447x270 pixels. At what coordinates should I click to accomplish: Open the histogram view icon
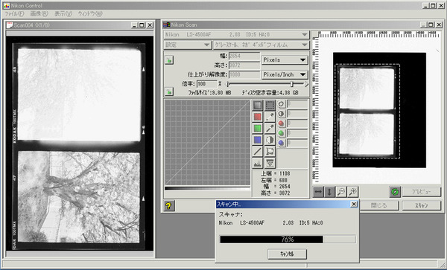coord(258,163)
